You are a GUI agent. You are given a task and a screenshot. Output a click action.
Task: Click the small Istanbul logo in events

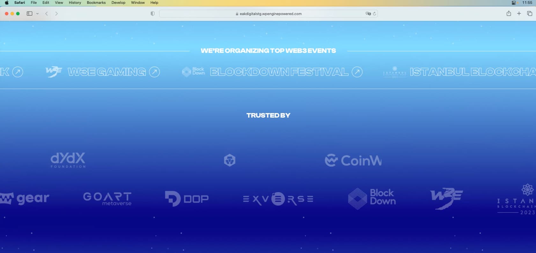395,72
